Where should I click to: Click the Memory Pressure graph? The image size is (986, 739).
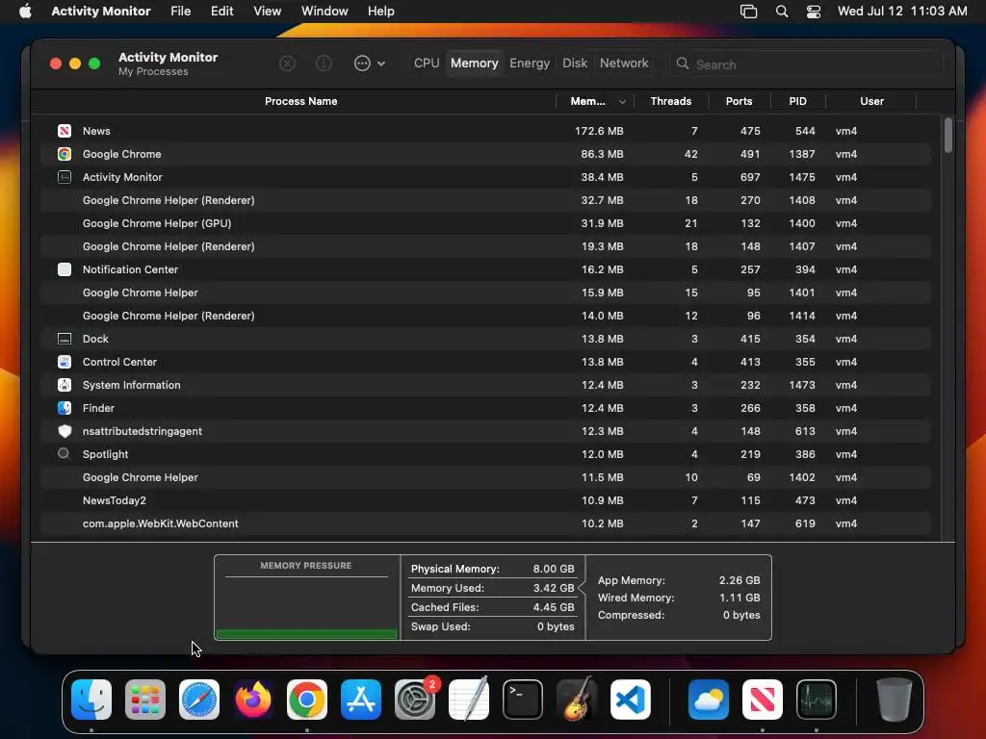306,606
